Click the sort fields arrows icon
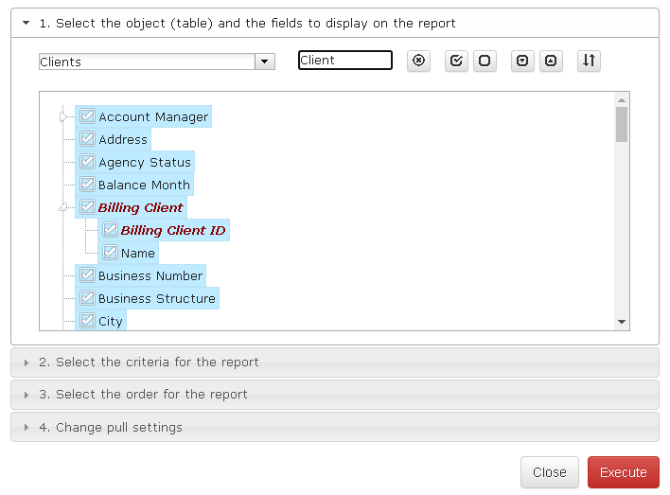Image resolution: width=670 pixels, height=495 pixels. pyautogui.click(x=589, y=61)
